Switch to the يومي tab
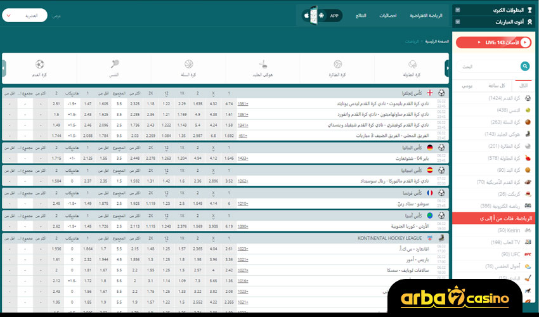Image resolution: width=539 pixels, height=317 pixels. pyautogui.click(x=467, y=86)
